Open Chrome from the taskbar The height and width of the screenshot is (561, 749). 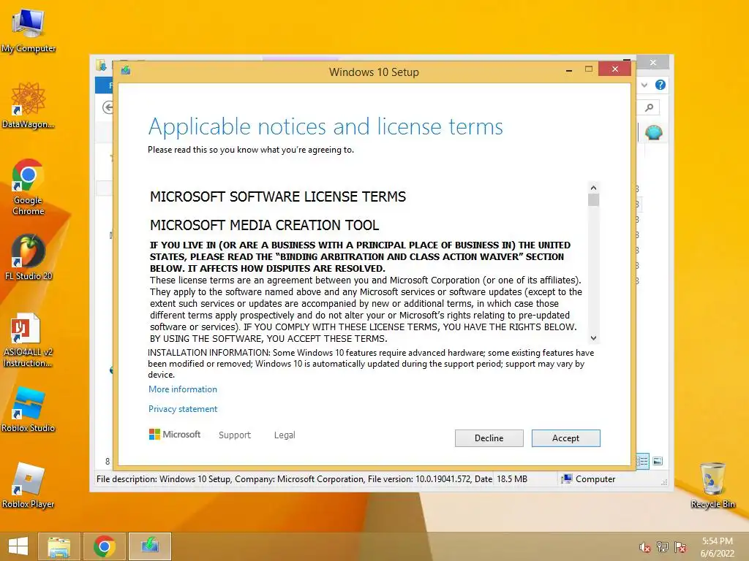(x=105, y=546)
